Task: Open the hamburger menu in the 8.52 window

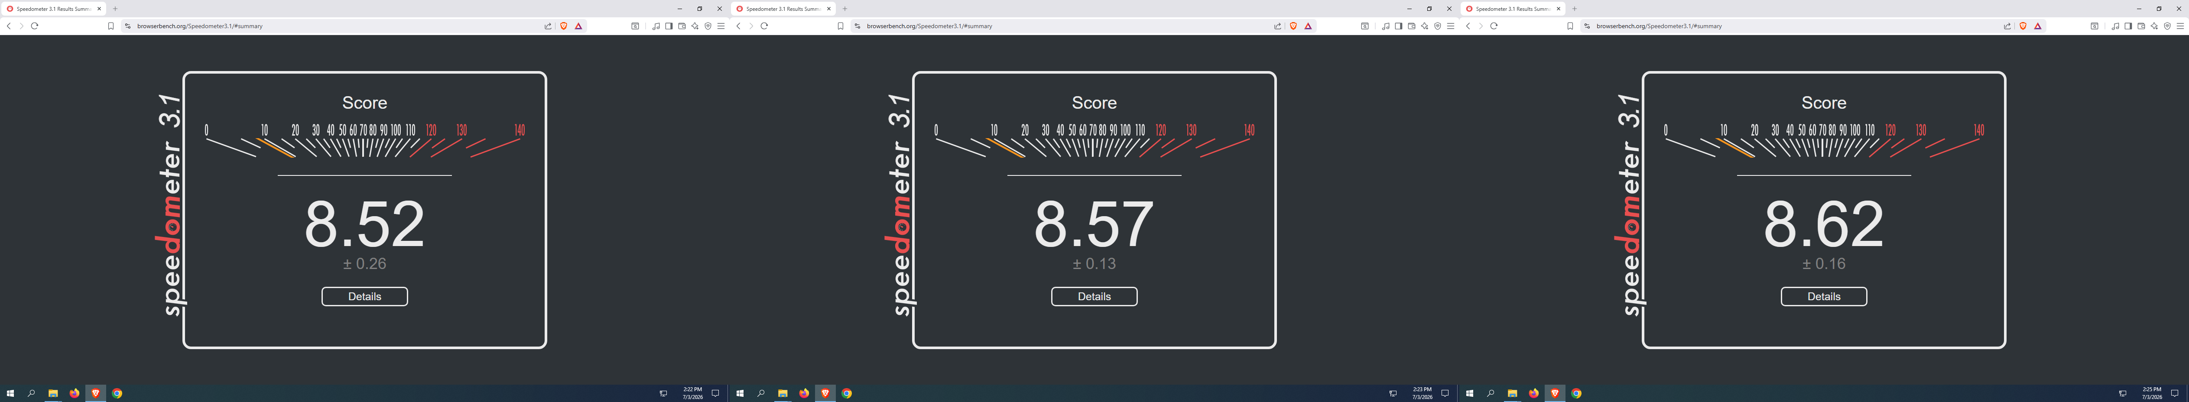Action: click(721, 26)
